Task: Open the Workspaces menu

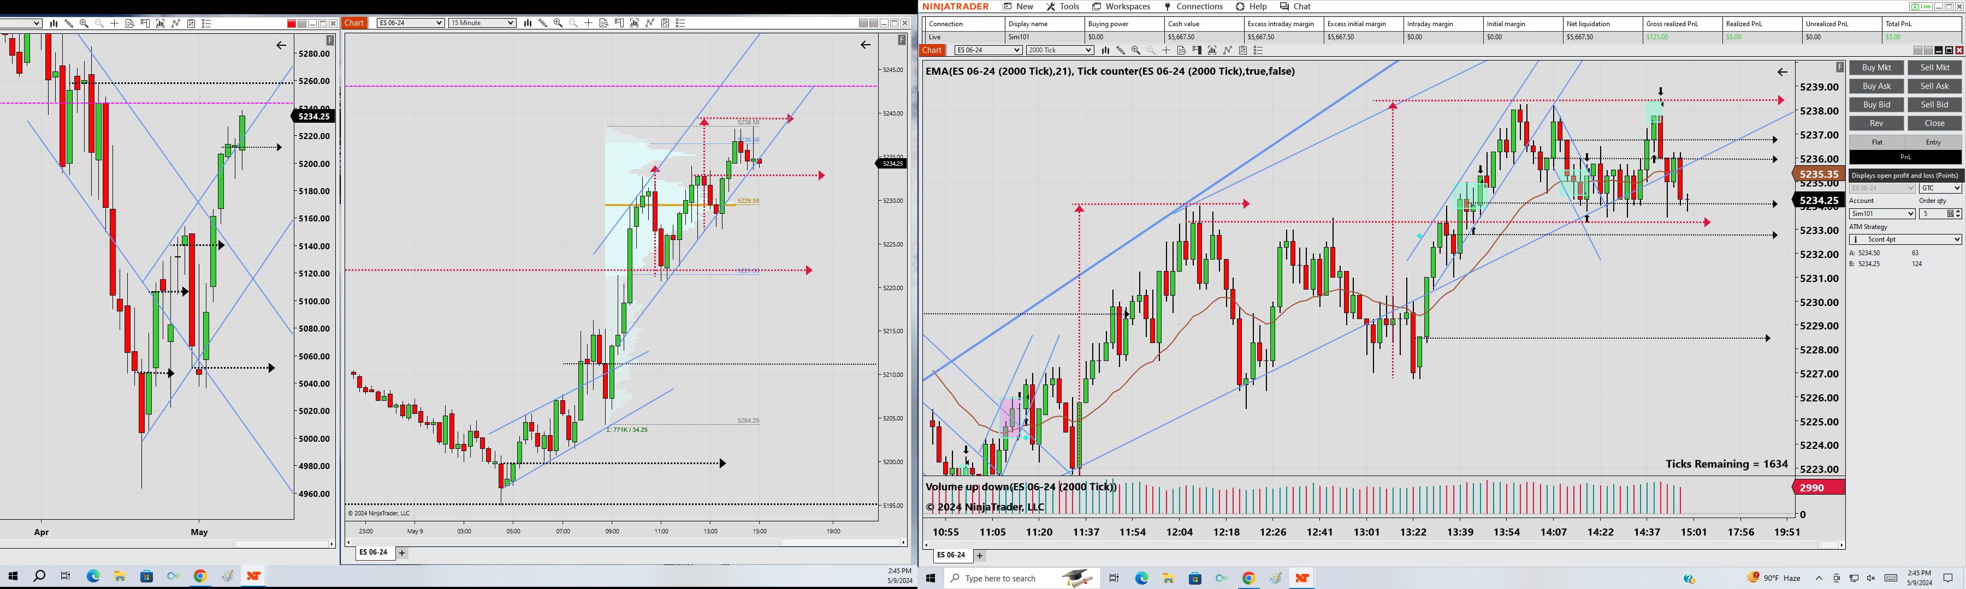Action: coord(1121,6)
